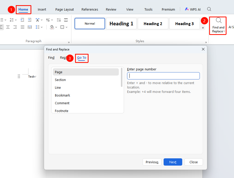Open the Page Layout tab
This screenshot has height=178, width=234.
[64, 10]
